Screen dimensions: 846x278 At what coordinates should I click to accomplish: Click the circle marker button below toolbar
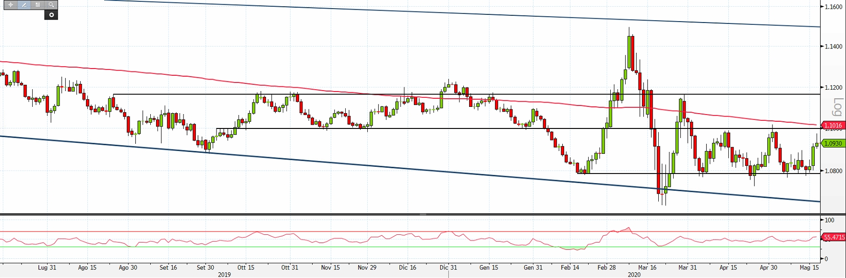pyautogui.click(x=51, y=15)
